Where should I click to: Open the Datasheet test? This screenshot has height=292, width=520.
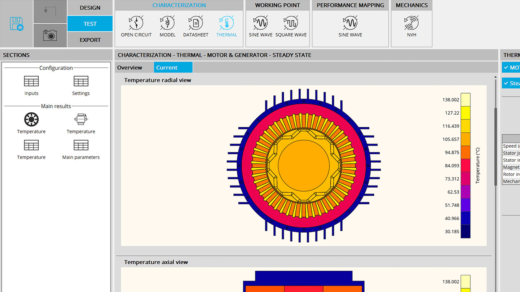pos(195,27)
